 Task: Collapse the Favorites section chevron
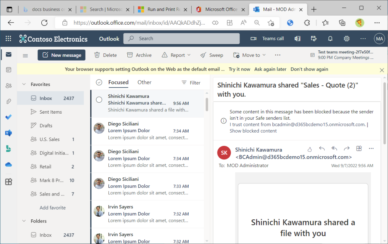tap(24, 84)
